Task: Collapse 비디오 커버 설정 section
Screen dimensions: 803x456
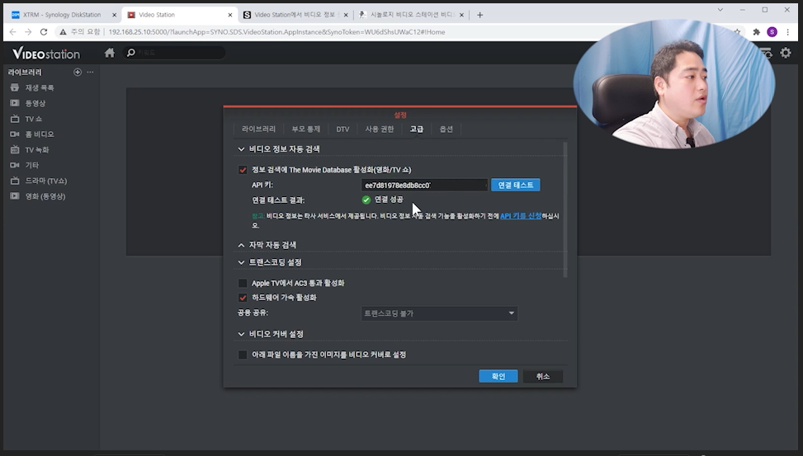Action: 241,334
